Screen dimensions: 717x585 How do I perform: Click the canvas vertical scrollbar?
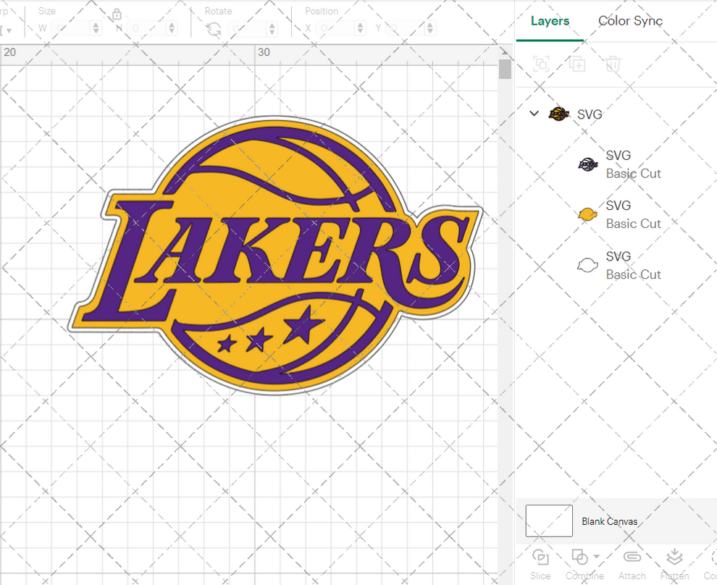click(x=504, y=70)
